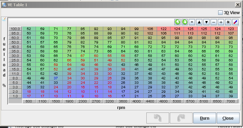Click the minus subtract toolbar icon
This screenshot has height=128, width=243.
214,22
